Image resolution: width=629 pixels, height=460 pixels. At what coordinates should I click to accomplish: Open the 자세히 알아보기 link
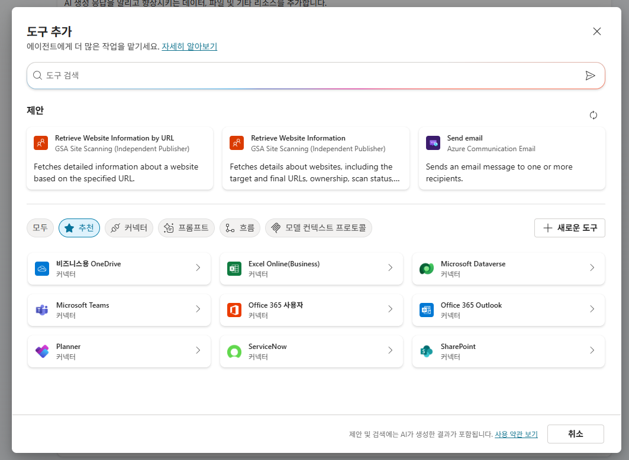coord(189,47)
